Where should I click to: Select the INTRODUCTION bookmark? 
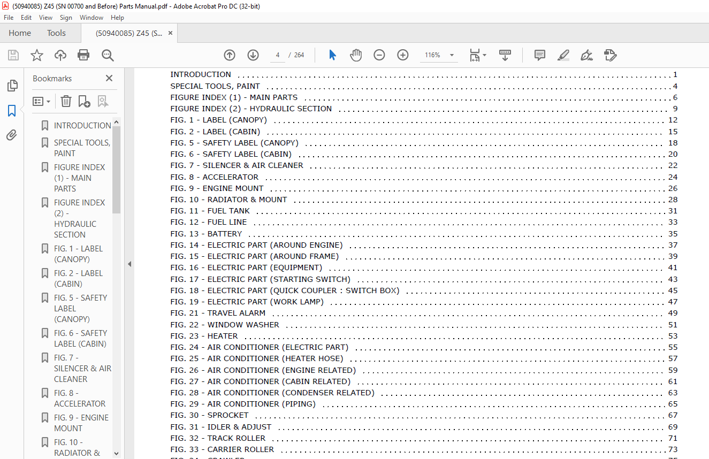tap(82, 126)
